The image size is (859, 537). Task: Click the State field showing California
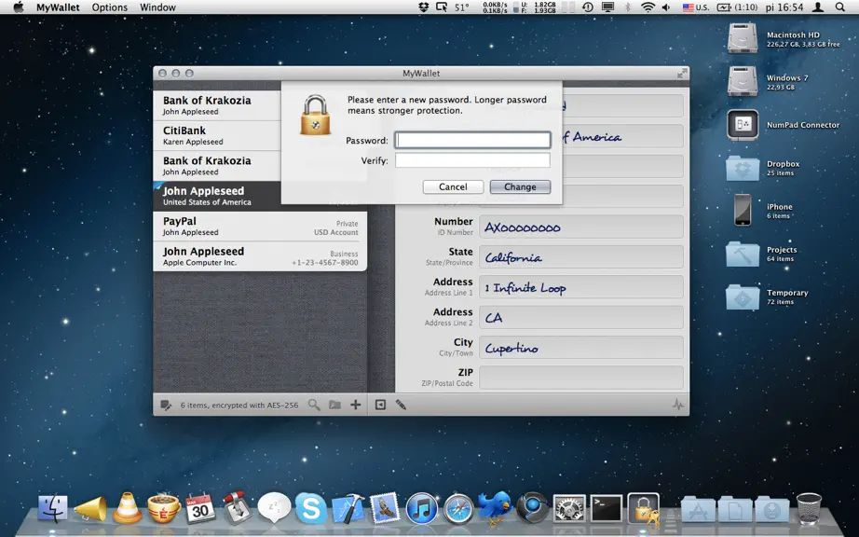tap(581, 257)
